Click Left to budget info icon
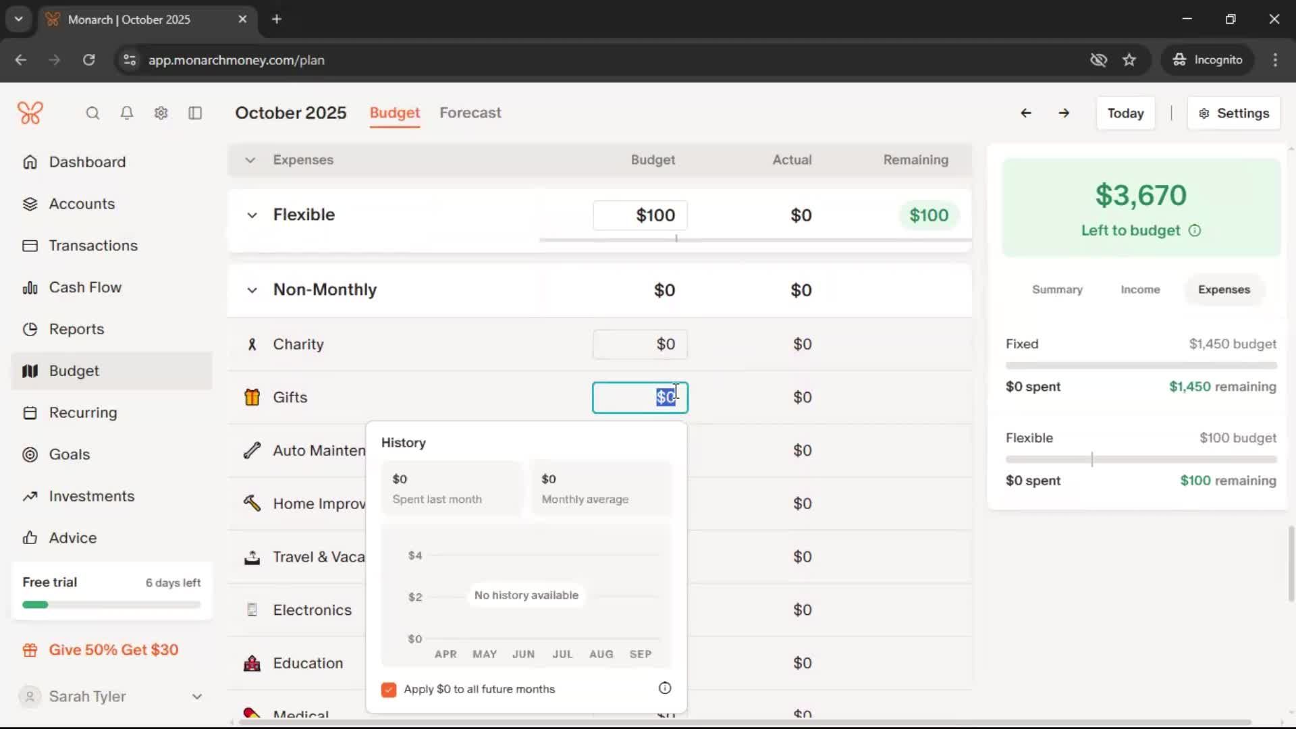Screen dimensions: 1296x729 1195,231
